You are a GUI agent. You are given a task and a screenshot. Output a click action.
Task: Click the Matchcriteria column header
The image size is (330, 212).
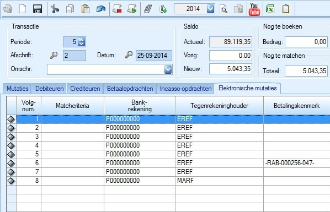pos(72,106)
